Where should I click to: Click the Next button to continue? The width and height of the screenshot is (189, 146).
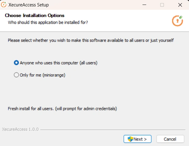click(137, 139)
